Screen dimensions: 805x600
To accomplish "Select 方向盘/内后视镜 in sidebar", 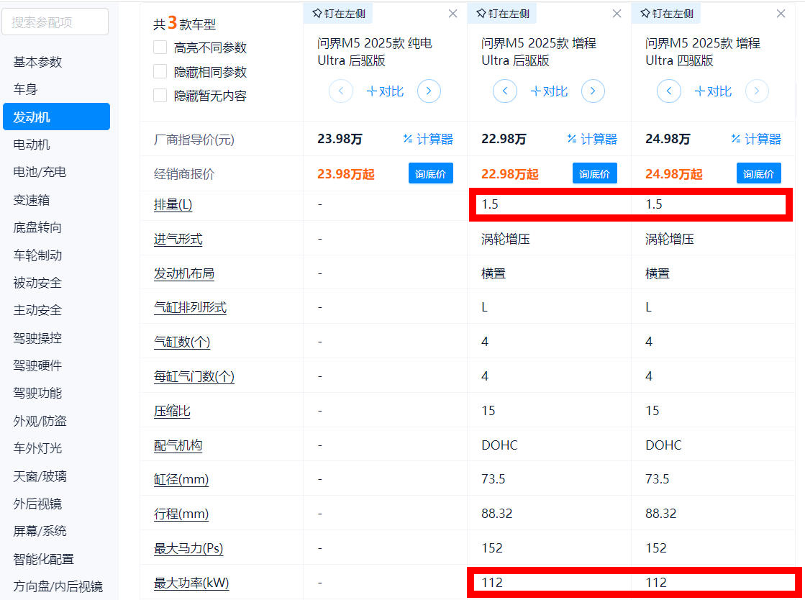I will point(58,586).
